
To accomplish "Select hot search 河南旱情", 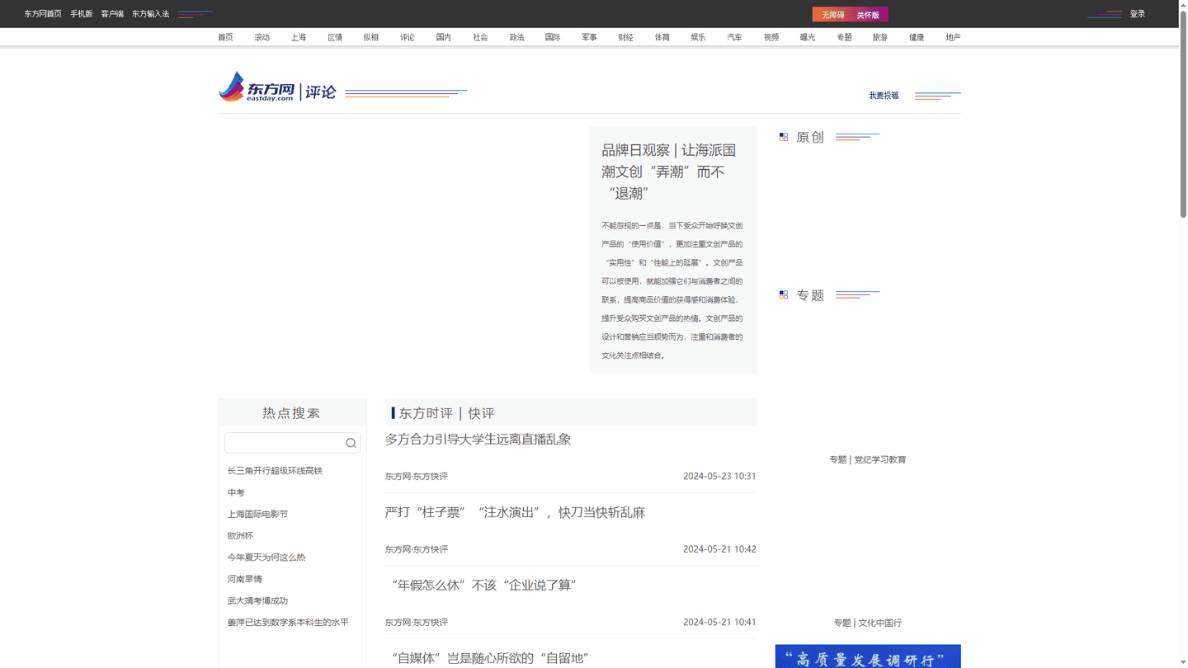I will (245, 579).
